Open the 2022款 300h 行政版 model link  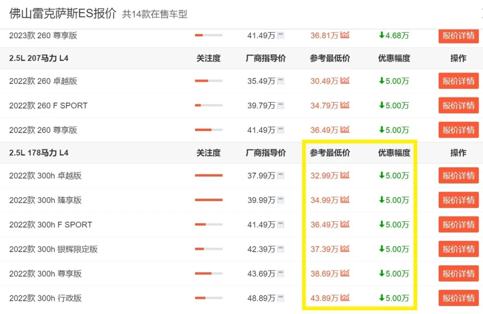[x=46, y=298]
